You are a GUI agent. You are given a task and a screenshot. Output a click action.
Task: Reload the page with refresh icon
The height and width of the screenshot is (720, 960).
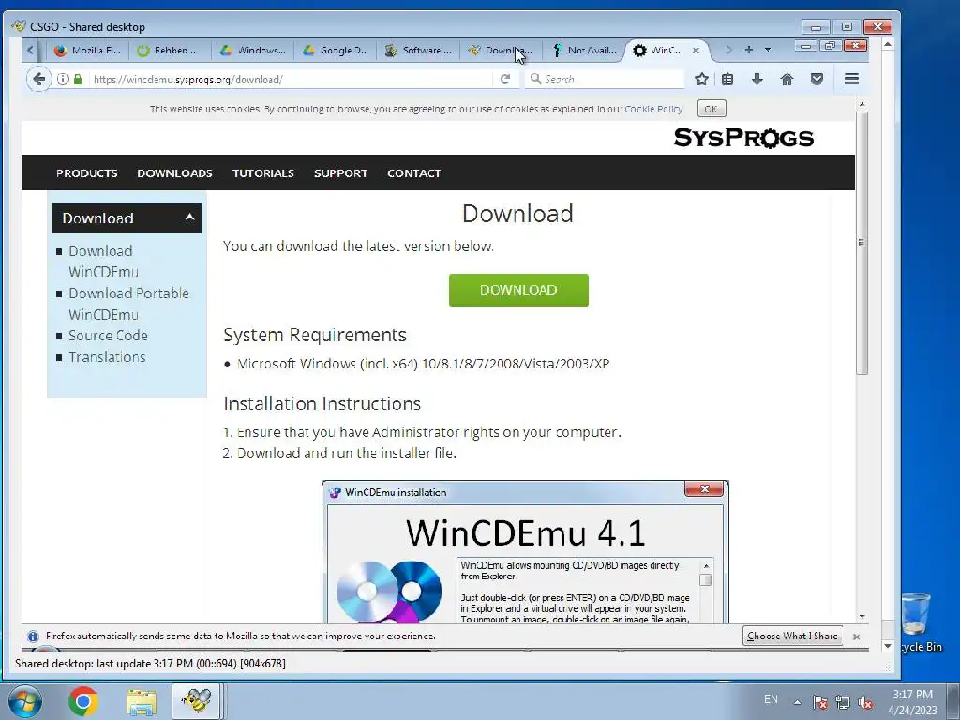(x=505, y=79)
